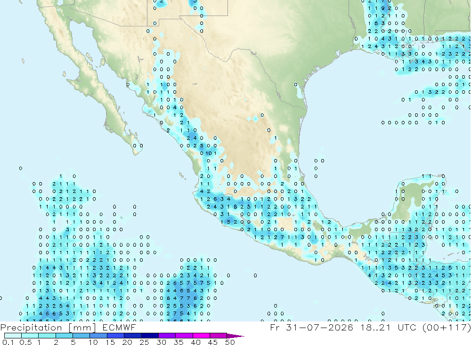The width and height of the screenshot is (471, 345).
Task: Select the '20' legend scale label
Action: [127, 342]
